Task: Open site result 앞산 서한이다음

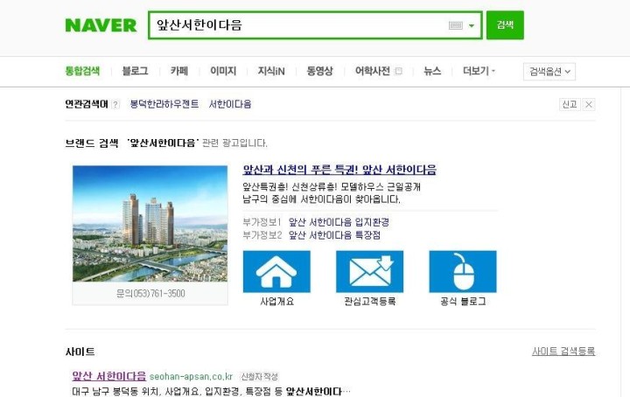Action: click(x=108, y=376)
